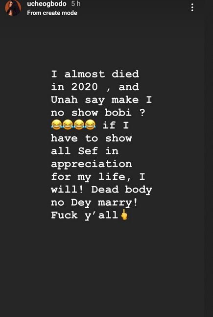Viewport: 213px width, 317px height.
Task: Click the "in 2020 , and" line
Action: coord(95,87)
